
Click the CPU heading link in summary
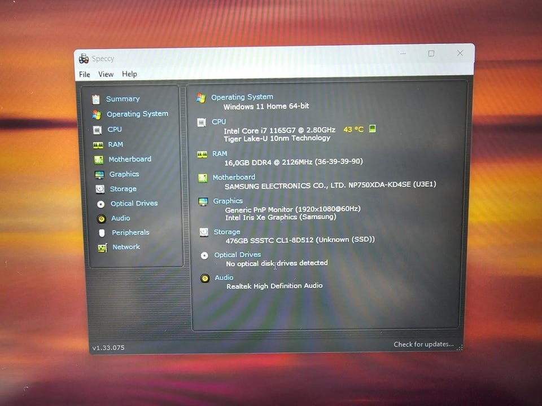pos(219,122)
